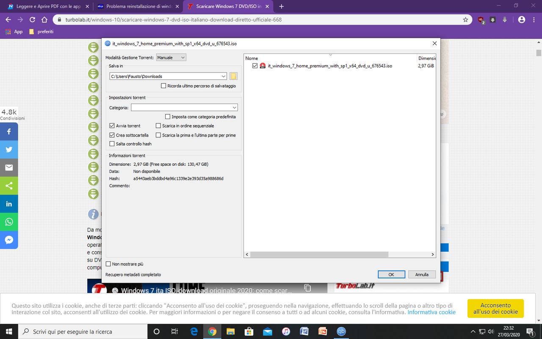This screenshot has height=339, width=542.
Task: Open File Explorer from taskbar
Action: click(231, 331)
